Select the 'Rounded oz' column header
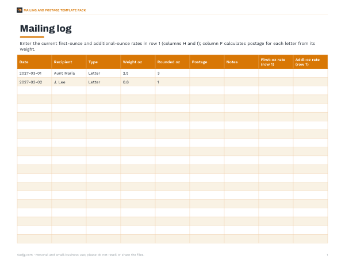This screenshot has width=345, height=267. 172,62
